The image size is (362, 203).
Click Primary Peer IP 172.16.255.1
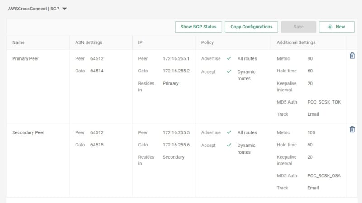click(x=176, y=59)
